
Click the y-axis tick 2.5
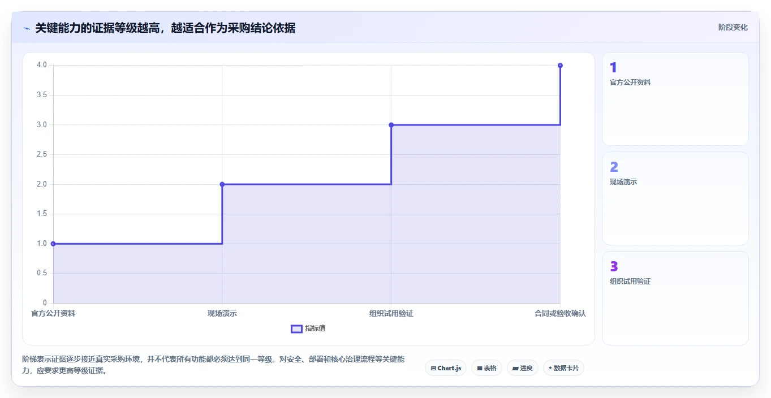(x=42, y=154)
